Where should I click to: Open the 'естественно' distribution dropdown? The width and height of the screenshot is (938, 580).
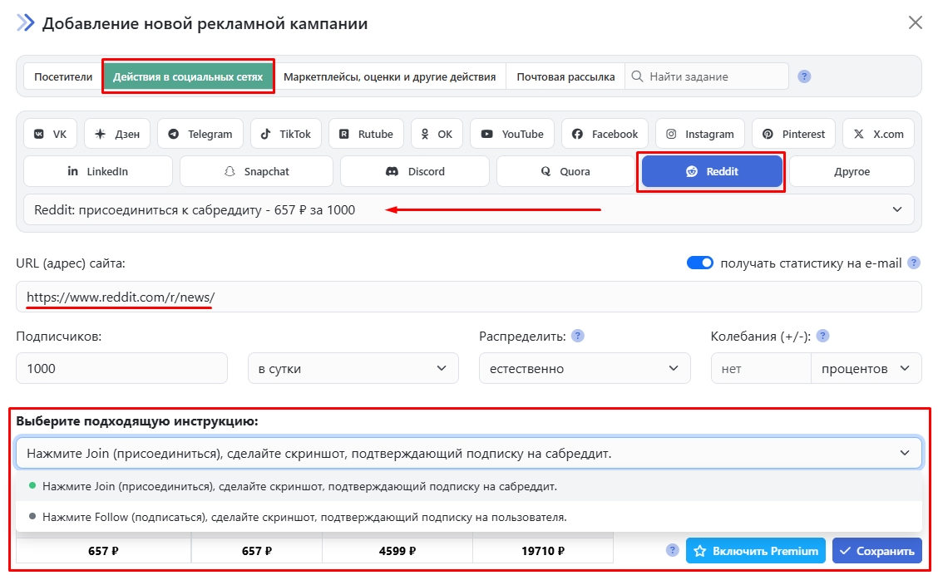pyautogui.click(x=584, y=368)
